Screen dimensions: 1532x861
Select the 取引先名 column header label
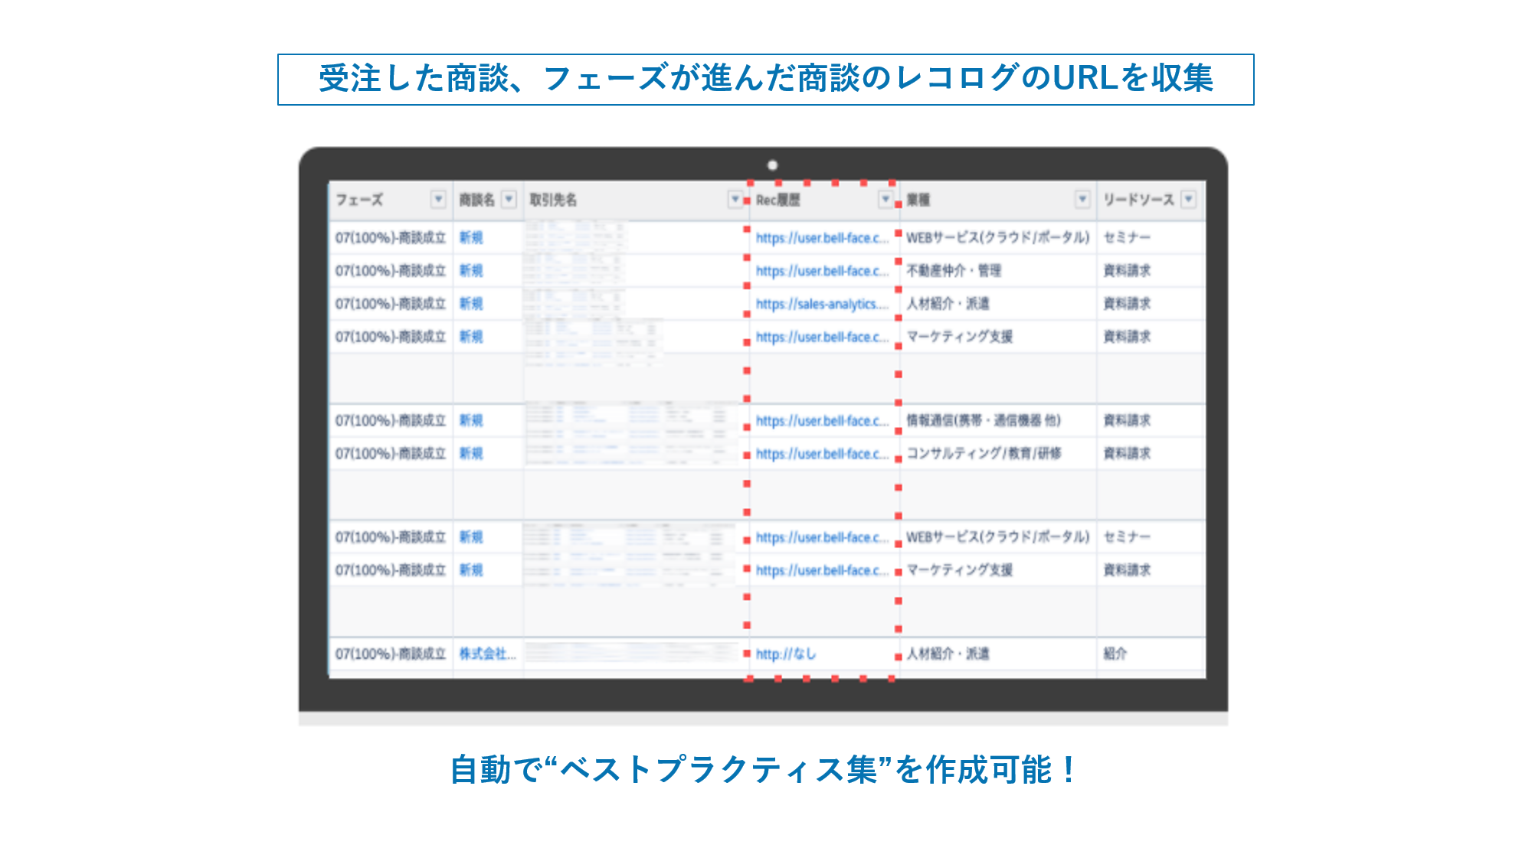click(x=553, y=200)
